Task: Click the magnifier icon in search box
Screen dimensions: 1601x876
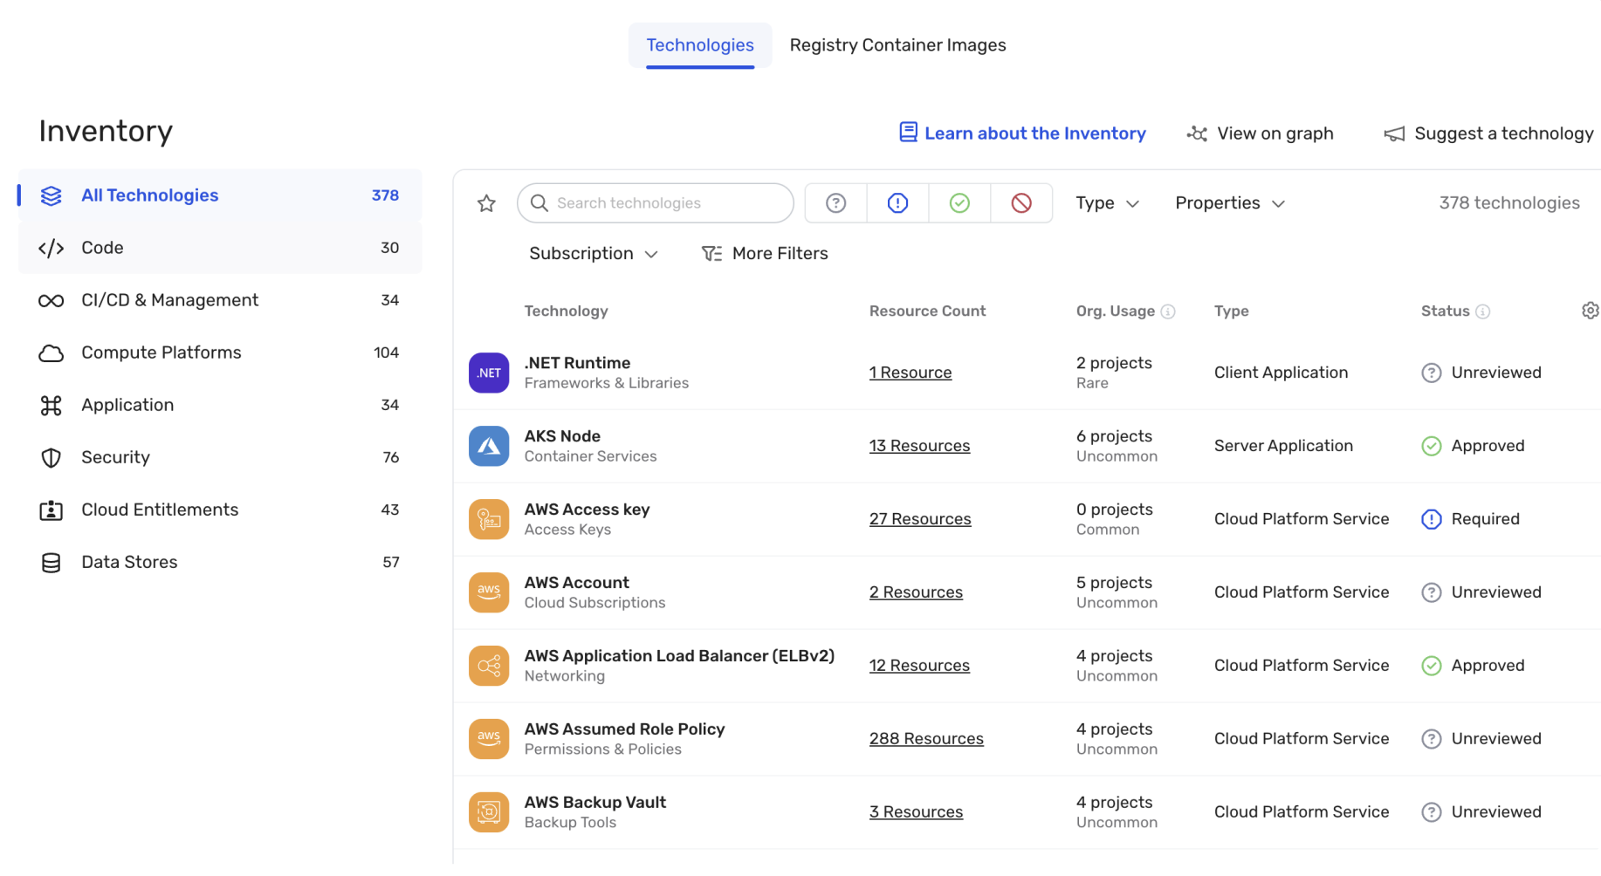Action: pyautogui.click(x=539, y=203)
